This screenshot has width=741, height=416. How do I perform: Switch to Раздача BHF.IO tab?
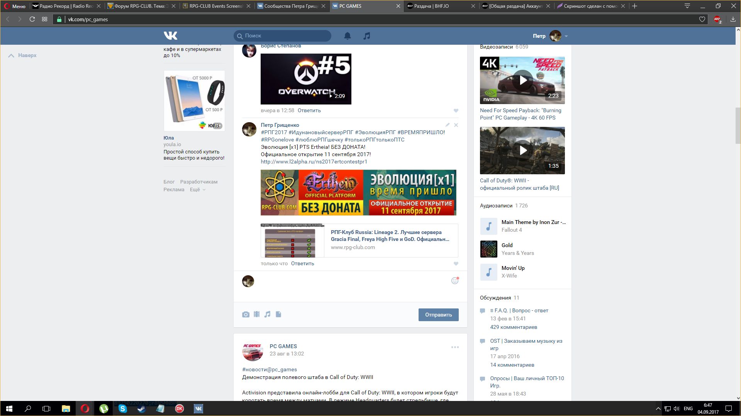tap(441, 6)
